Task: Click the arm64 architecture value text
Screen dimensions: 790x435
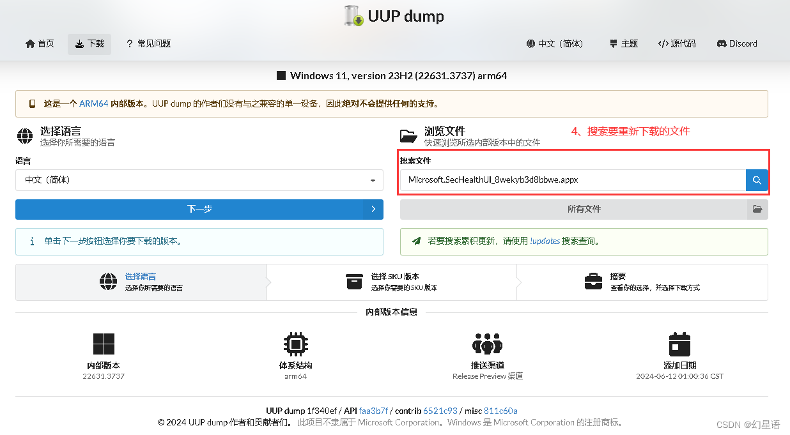Action: point(295,376)
